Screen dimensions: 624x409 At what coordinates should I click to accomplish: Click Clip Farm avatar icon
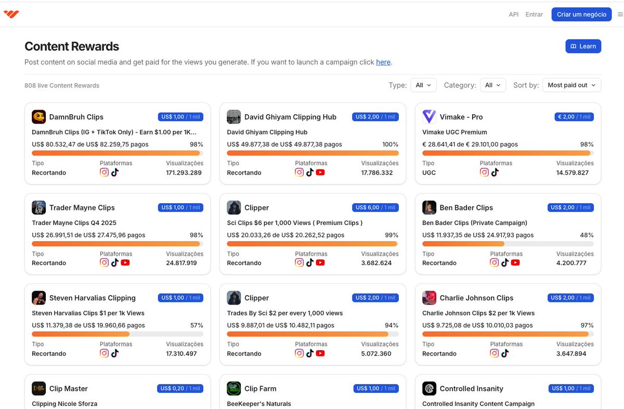tap(233, 388)
